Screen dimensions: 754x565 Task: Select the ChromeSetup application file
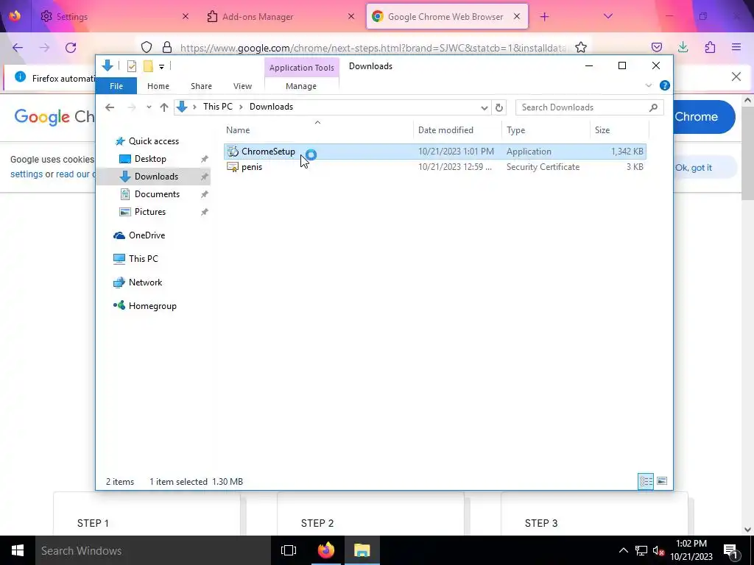click(x=434, y=152)
